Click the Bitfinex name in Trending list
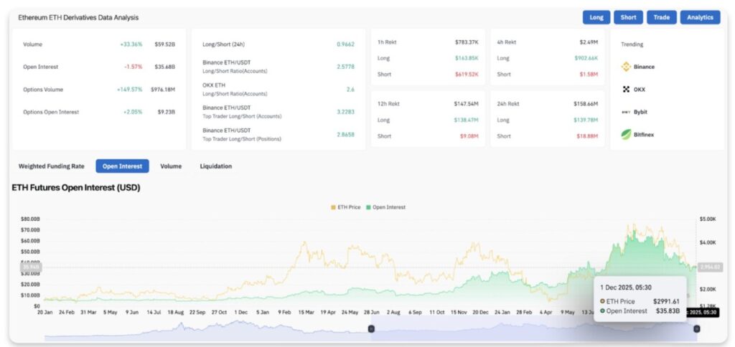This screenshot has height=347, width=735. [x=644, y=134]
